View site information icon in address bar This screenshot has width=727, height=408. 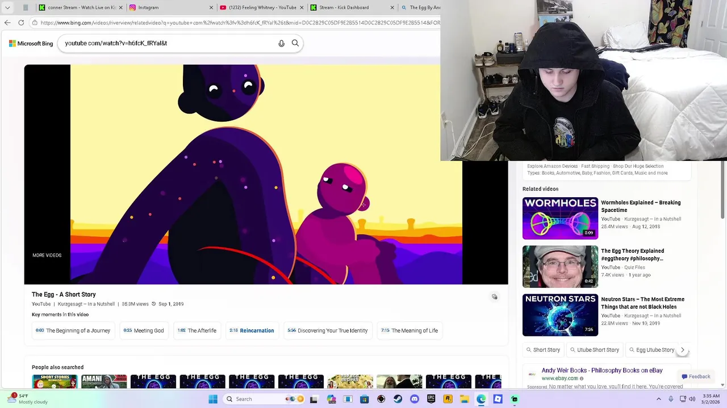point(35,23)
